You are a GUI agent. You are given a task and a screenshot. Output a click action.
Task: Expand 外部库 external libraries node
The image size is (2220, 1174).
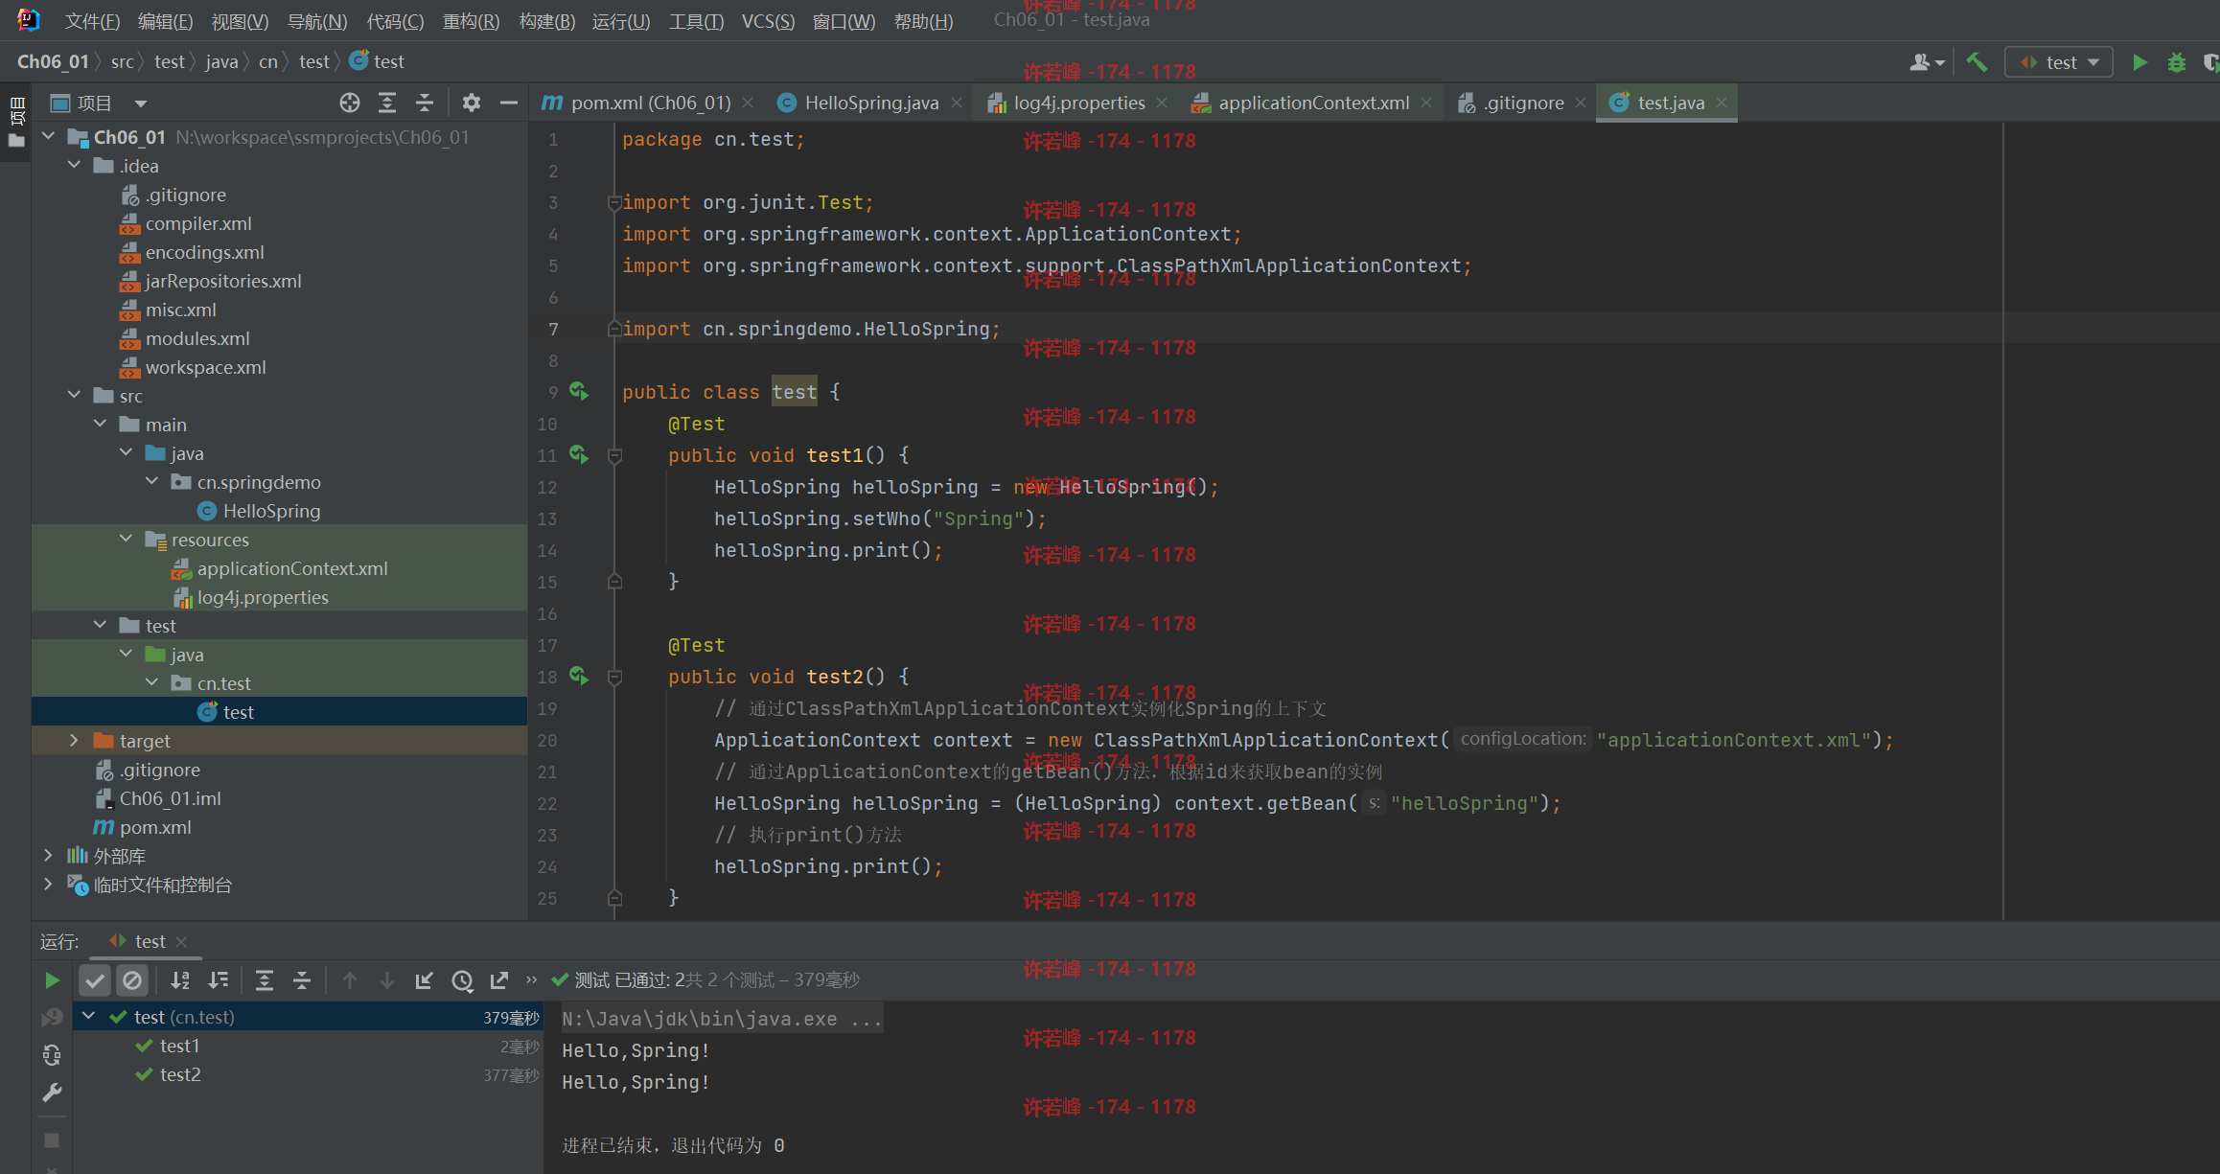tap(48, 856)
